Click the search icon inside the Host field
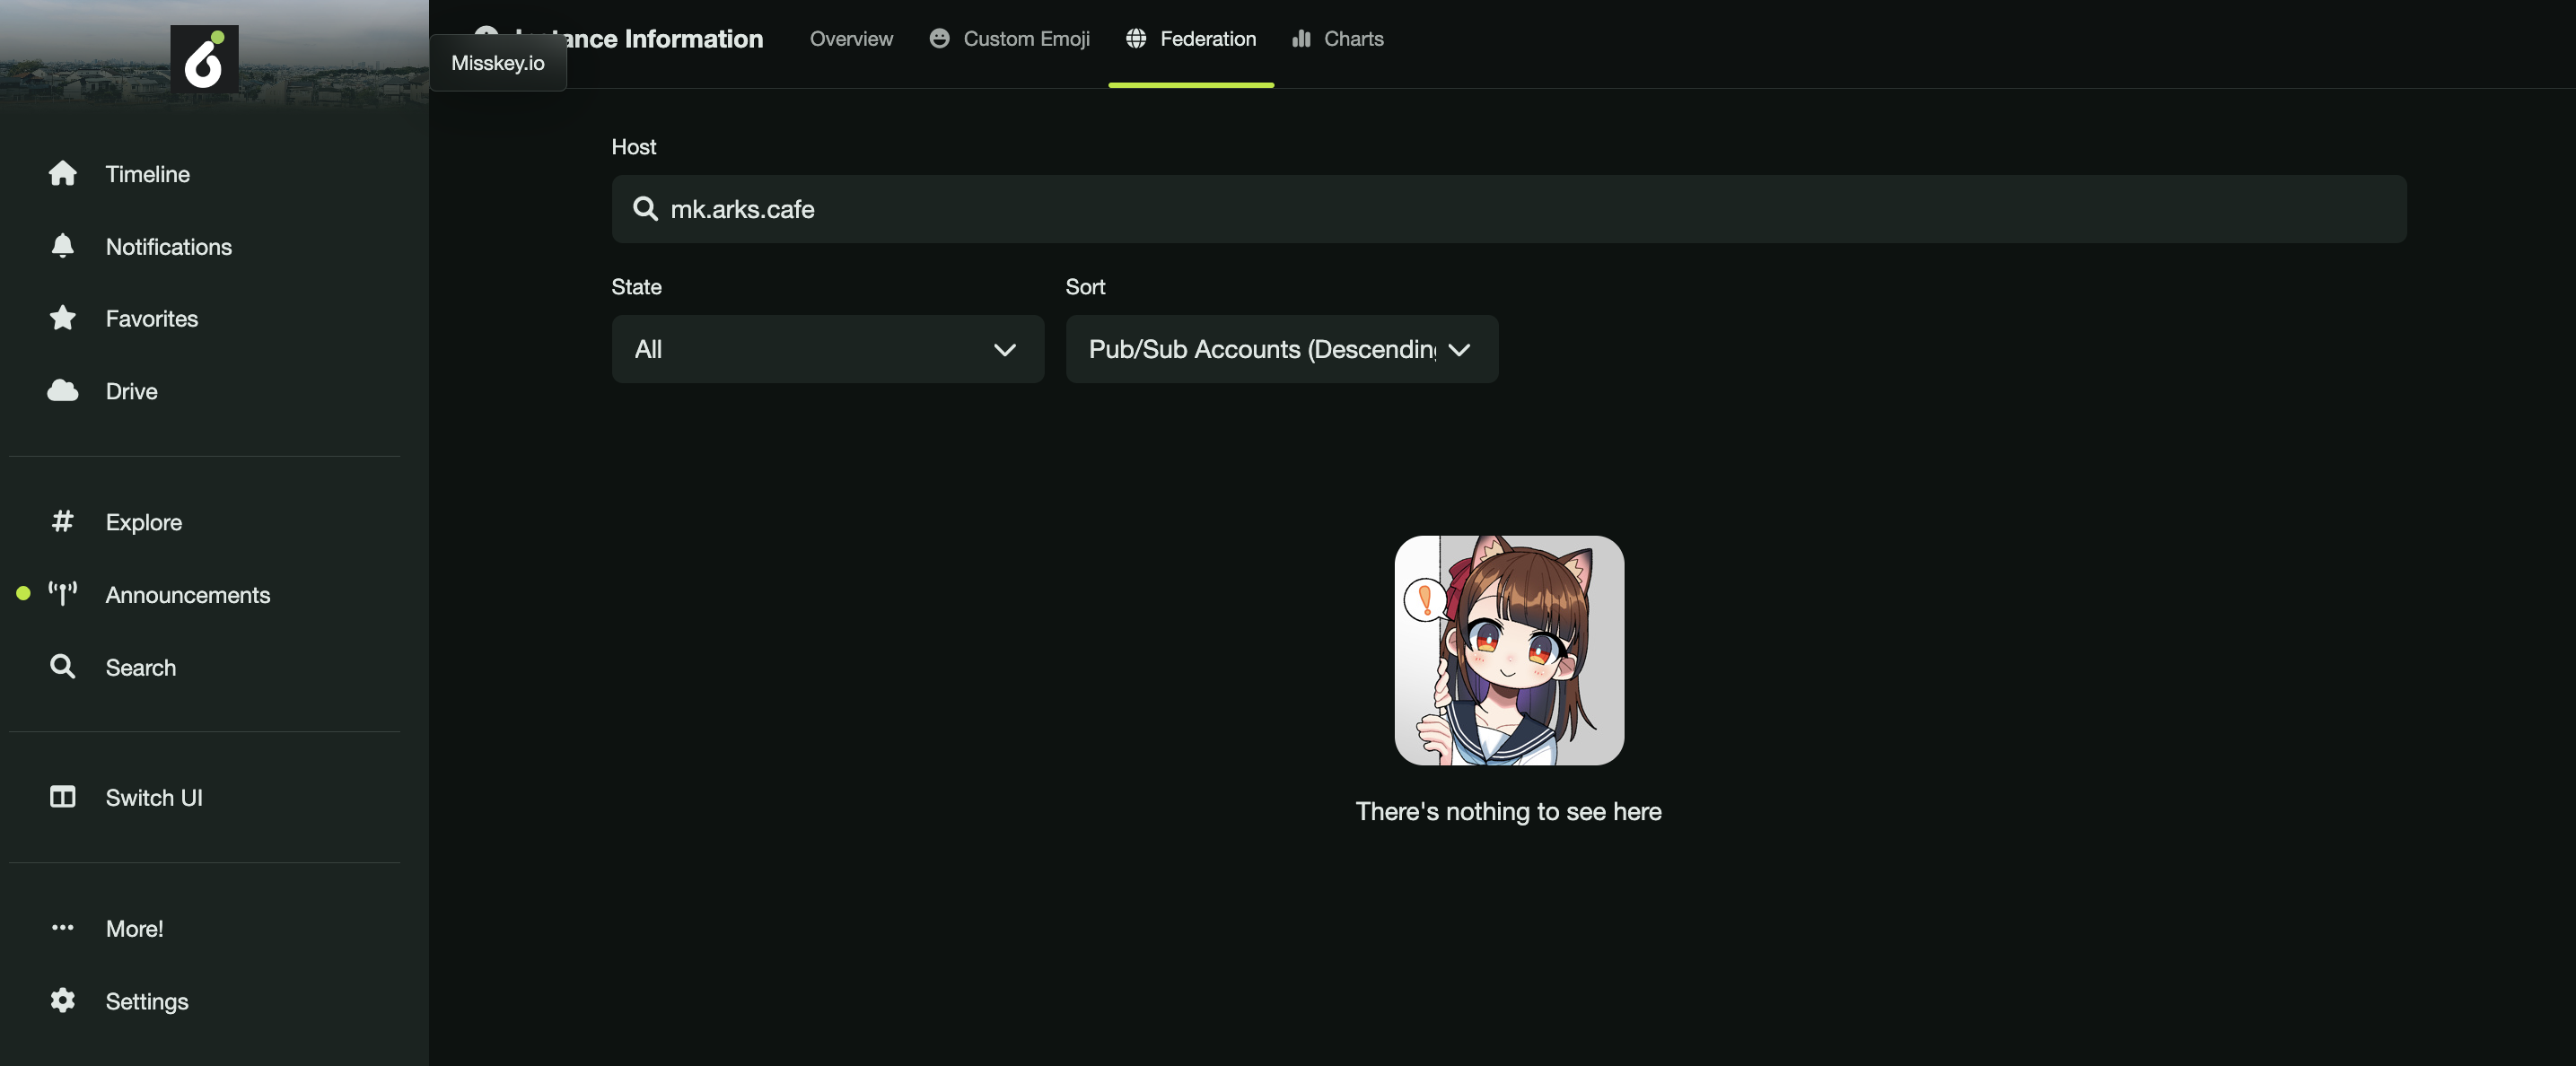2576x1066 pixels. coord(645,209)
